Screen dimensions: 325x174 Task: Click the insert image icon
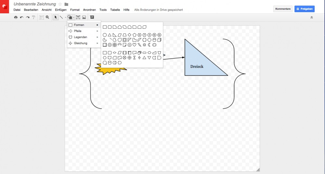click(84, 17)
